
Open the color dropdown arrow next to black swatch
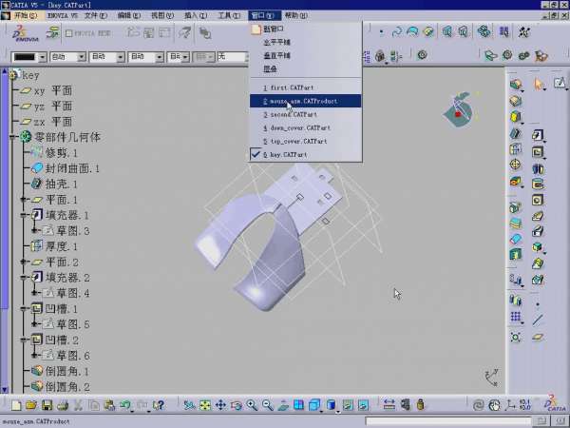tap(43, 57)
